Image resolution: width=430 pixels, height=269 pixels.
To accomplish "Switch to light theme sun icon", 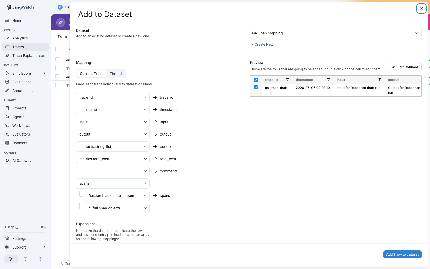I will (11, 259).
